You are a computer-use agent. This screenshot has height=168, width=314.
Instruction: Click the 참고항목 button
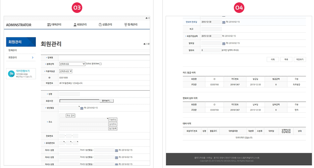point(113,128)
